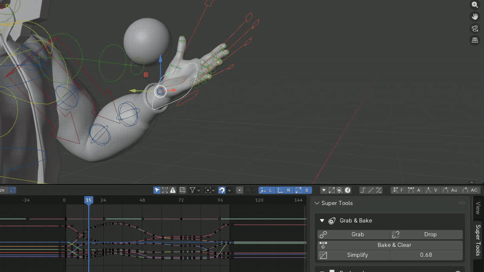Click the clock/pie icon in graph header

(348, 190)
